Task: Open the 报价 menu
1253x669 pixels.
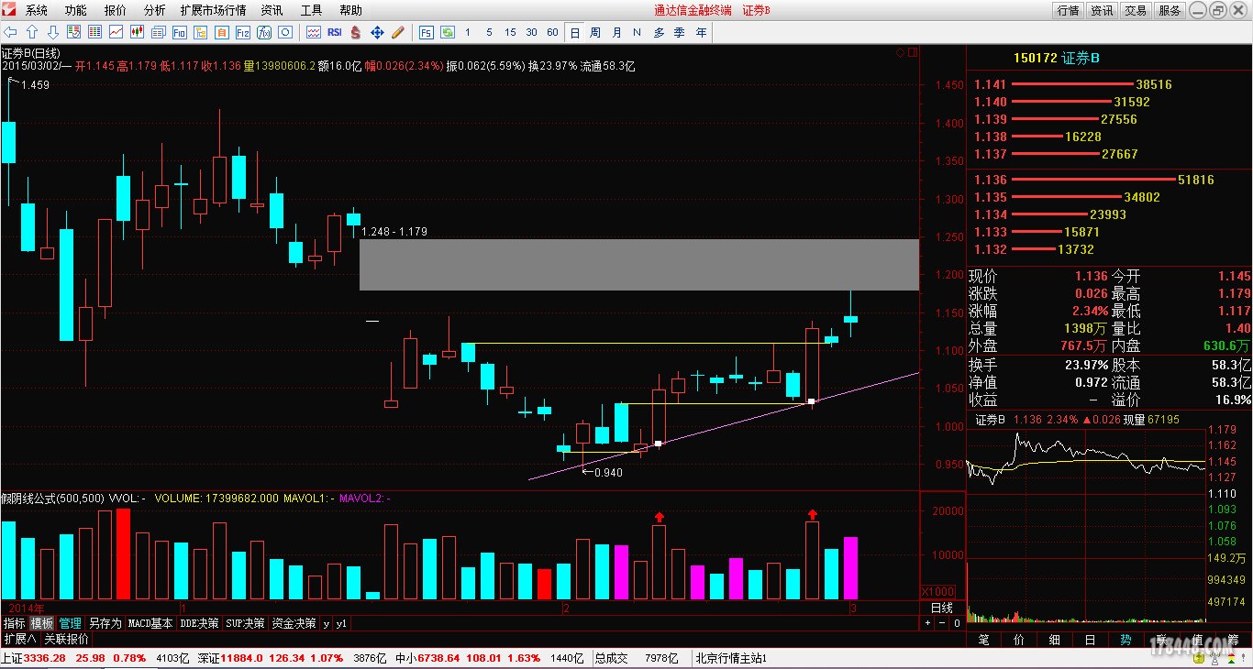Action: [x=116, y=10]
